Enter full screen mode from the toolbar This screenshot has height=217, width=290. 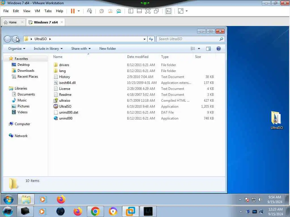click(148, 11)
